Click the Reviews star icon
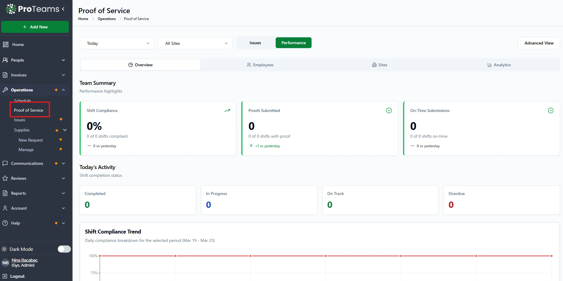The width and height of the screenshot is (563, 281). coord(5,178)
